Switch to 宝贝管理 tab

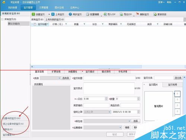(x=28, y=7)
